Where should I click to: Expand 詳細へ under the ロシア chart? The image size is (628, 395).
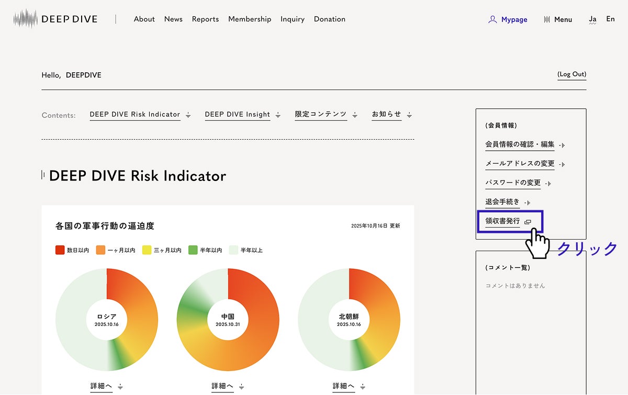(102, 386)
